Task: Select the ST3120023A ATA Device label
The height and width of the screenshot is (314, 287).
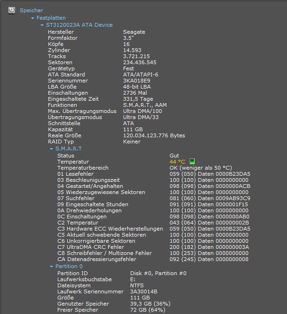Action: coord(79,25)
